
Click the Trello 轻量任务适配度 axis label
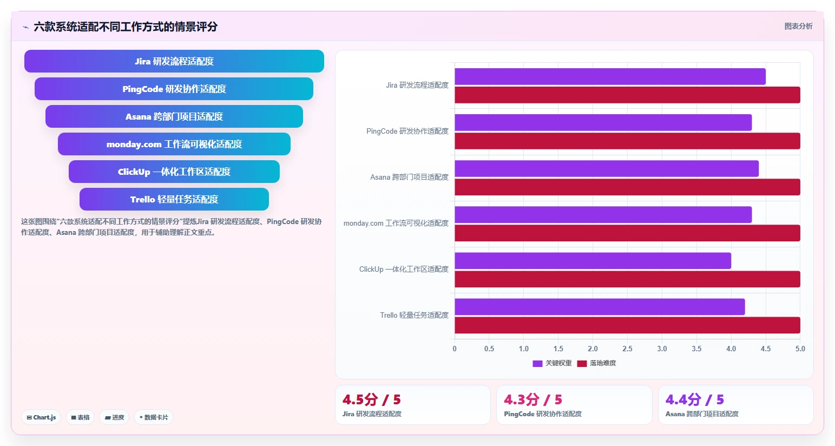(x=414, y=315)
